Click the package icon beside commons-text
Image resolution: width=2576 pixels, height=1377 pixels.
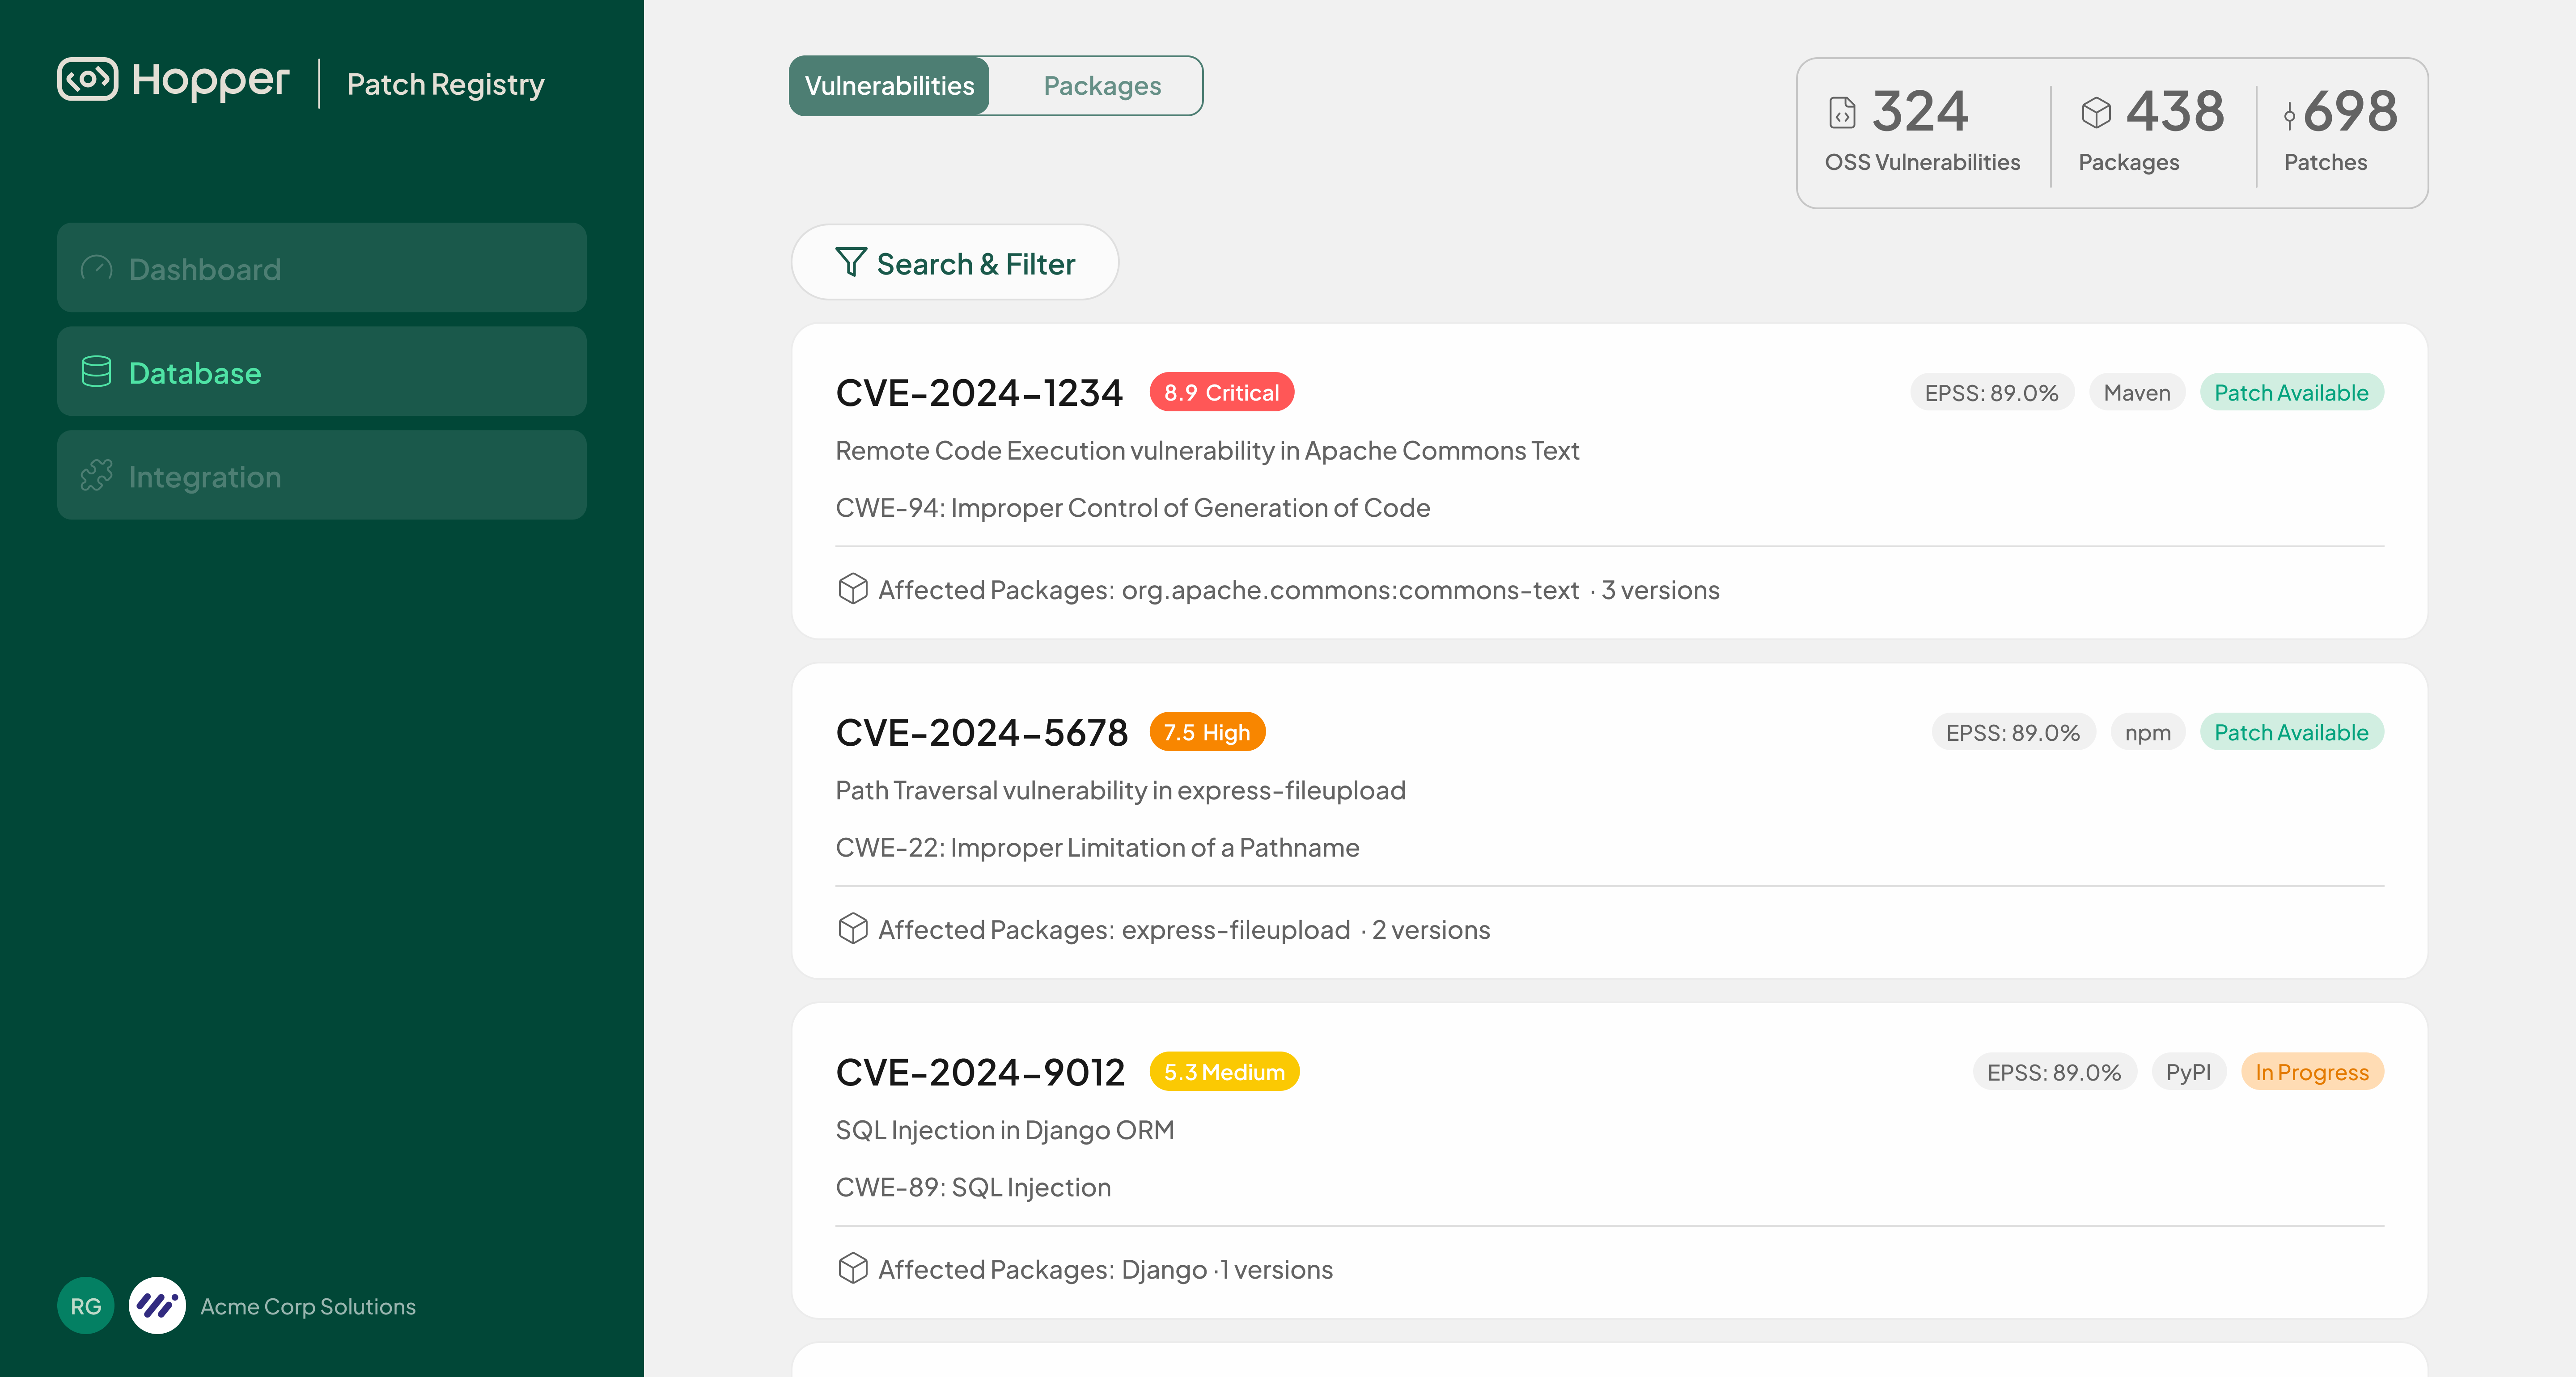(x=852, y=589)
